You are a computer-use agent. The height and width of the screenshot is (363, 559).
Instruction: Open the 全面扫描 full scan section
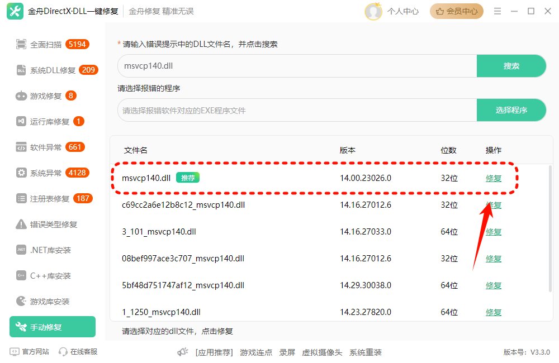point(53,45)
